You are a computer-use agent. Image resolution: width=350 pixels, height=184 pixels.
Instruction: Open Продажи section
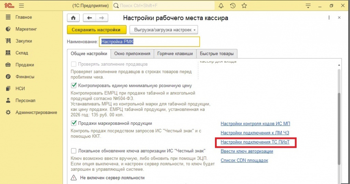(x=25, y=65)
